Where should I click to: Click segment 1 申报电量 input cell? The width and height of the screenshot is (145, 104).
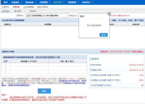29,65
